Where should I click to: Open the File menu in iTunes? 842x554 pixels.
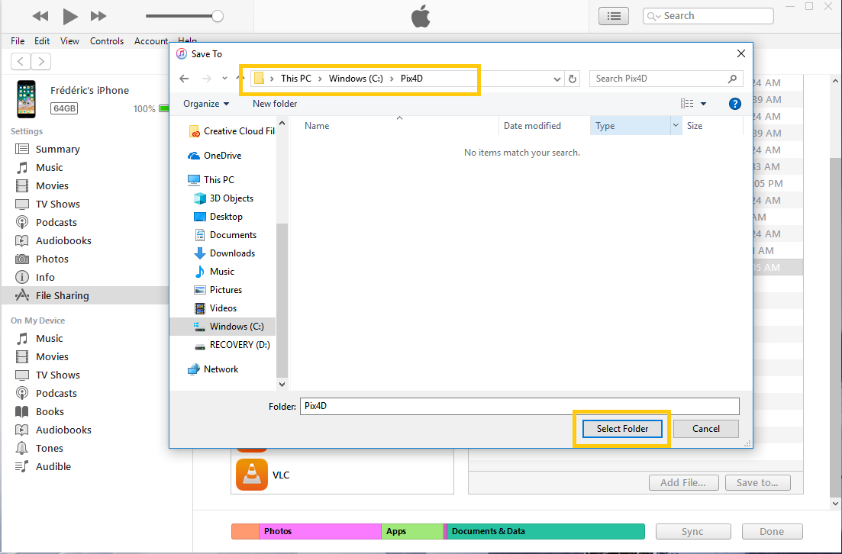click(18, 40)
